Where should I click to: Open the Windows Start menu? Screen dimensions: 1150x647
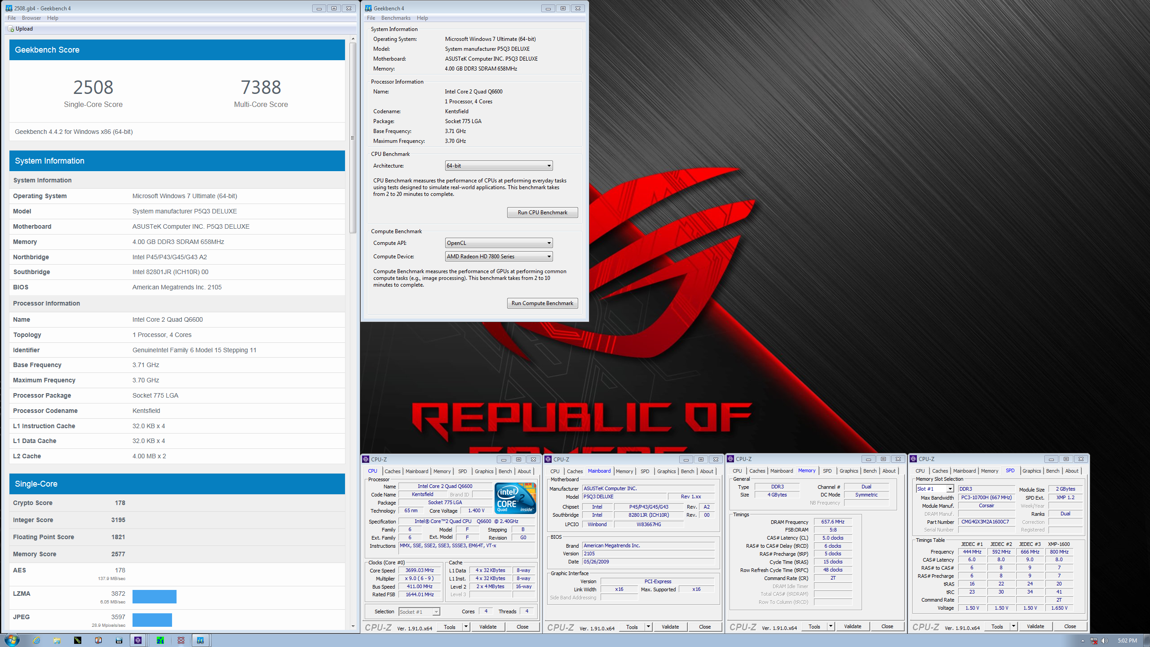12,640
